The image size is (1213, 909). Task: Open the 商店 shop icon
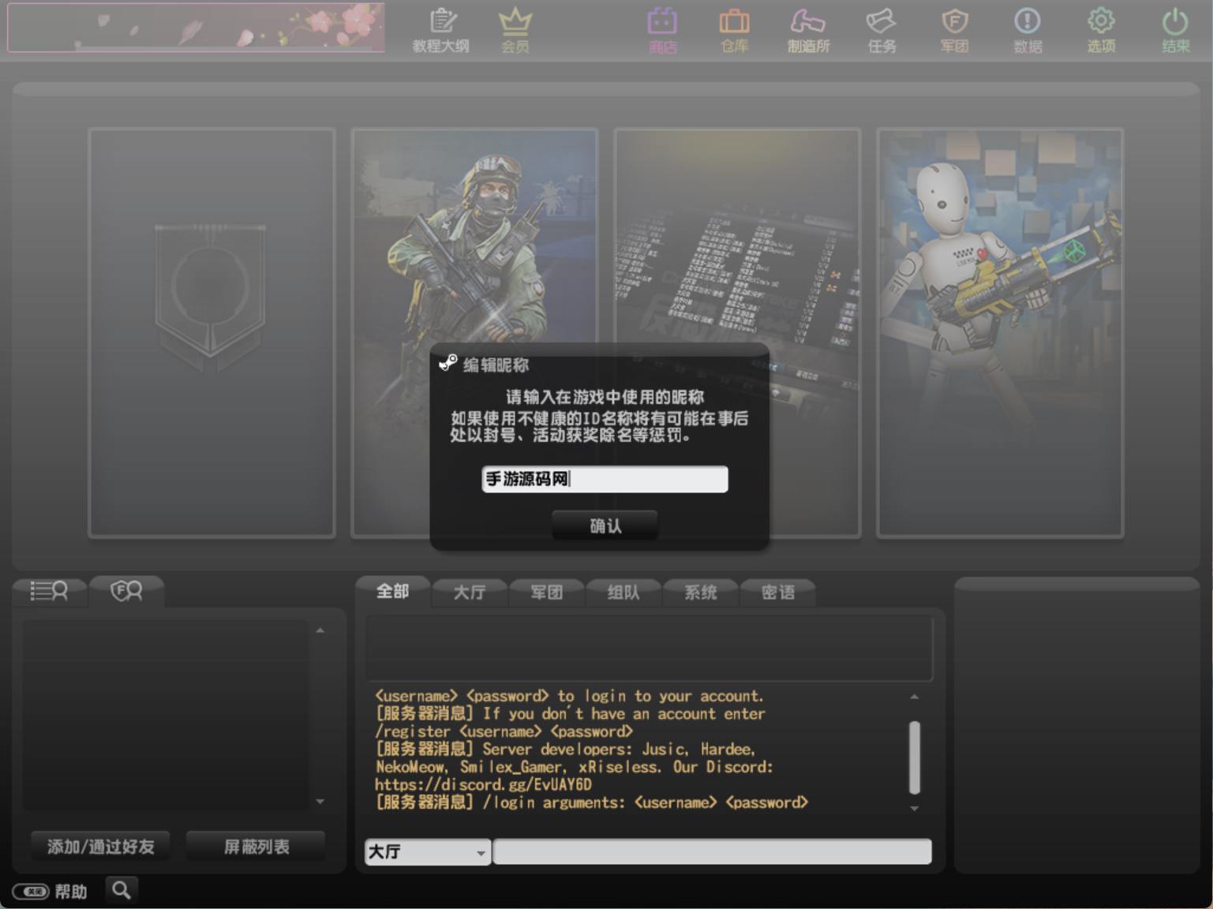coord(663,30)
